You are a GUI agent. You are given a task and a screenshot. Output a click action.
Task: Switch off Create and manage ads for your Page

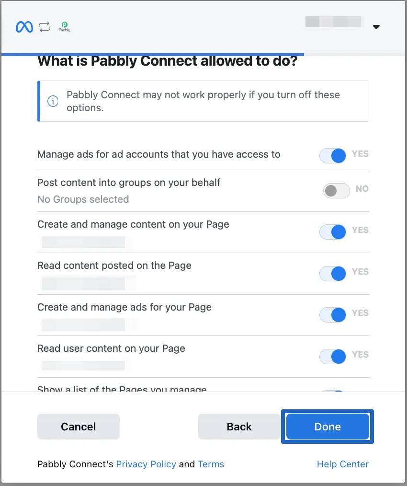333,315
